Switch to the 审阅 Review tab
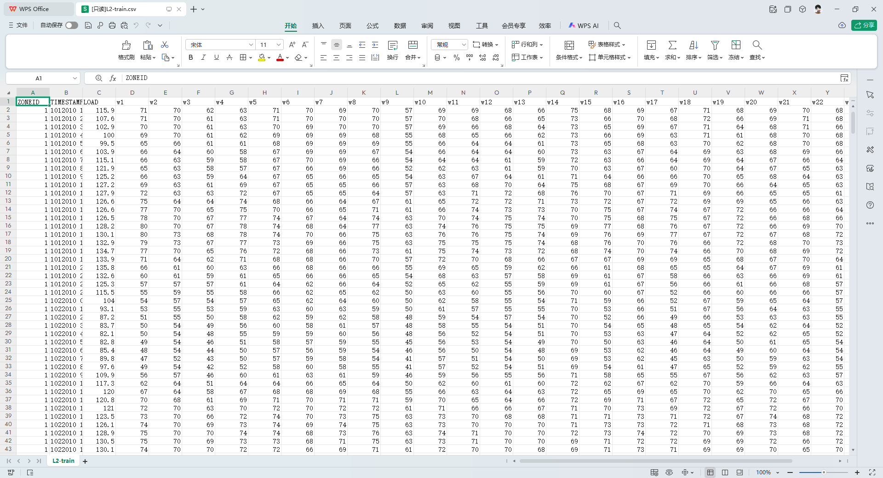 click(x=427, y=26)
